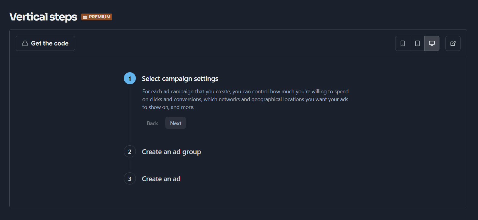This screenshot has height=220, width=478.
Task: Select the step 2 circle indicator
Action: point(130,151)
